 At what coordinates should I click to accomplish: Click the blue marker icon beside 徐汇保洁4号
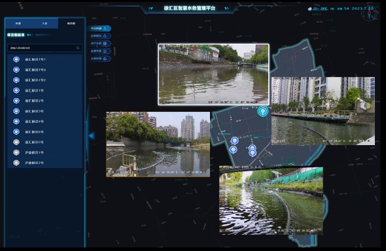click(16, 122)
